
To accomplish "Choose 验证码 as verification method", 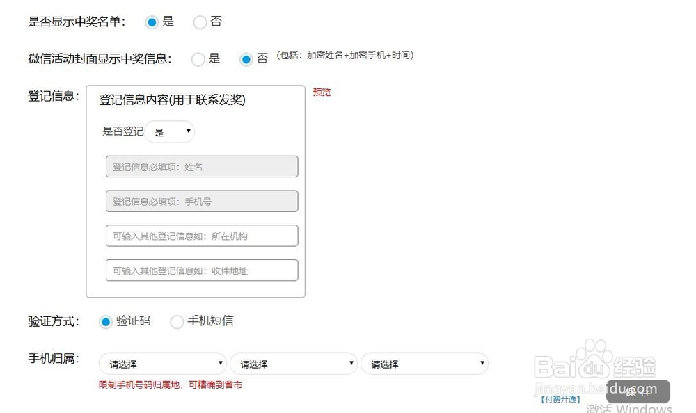I will coord(105,321).
